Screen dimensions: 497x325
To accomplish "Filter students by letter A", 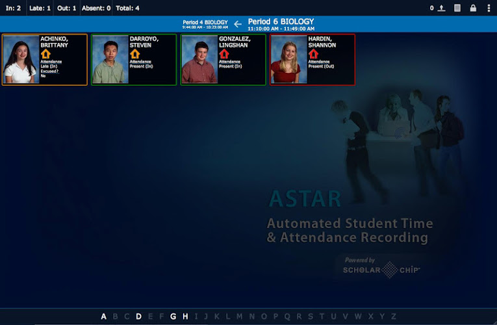I will [103, 317].
